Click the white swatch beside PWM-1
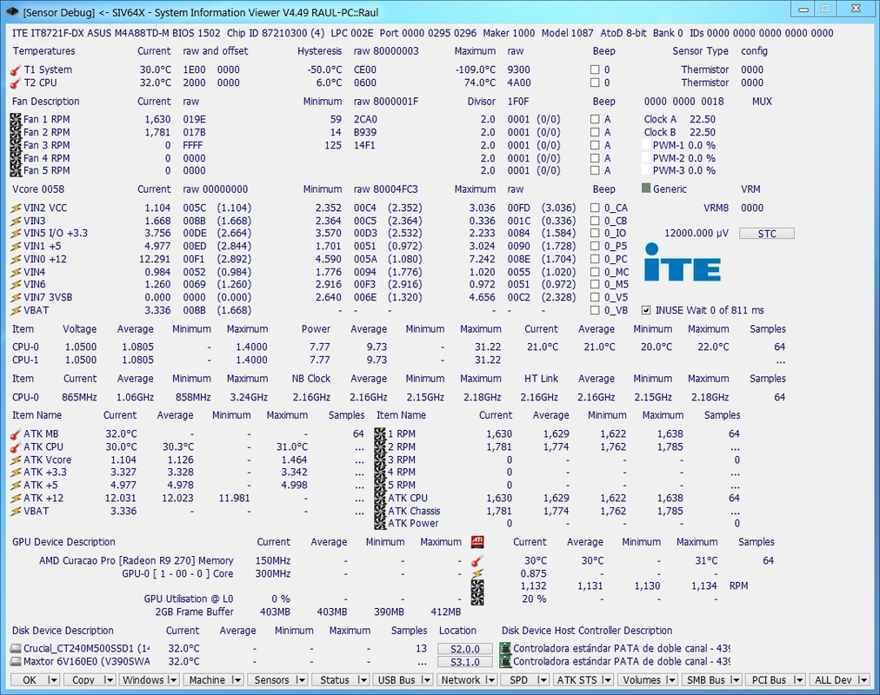Image resolution: width=880 pixels, height=695 pixels. [x=646, y=145]
